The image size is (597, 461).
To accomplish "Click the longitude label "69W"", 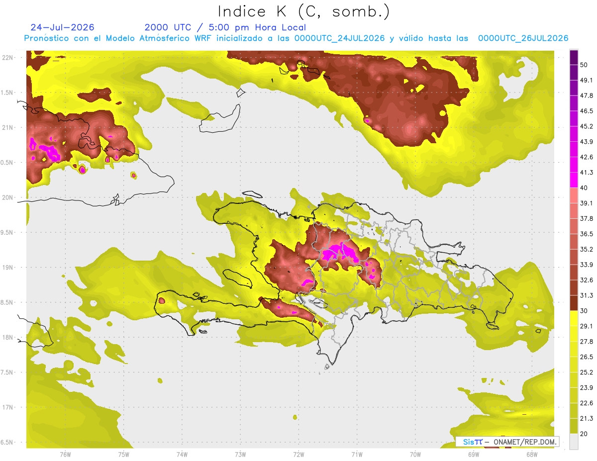I will tap(474, 454).
